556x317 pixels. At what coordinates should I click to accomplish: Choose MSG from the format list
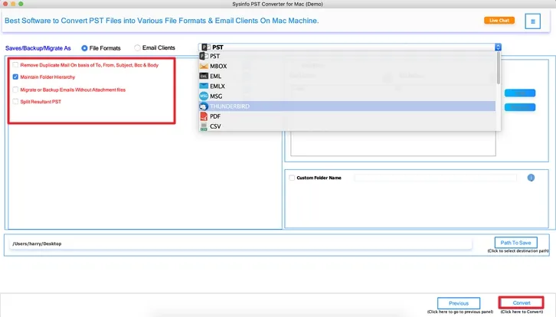coord(347,96)
